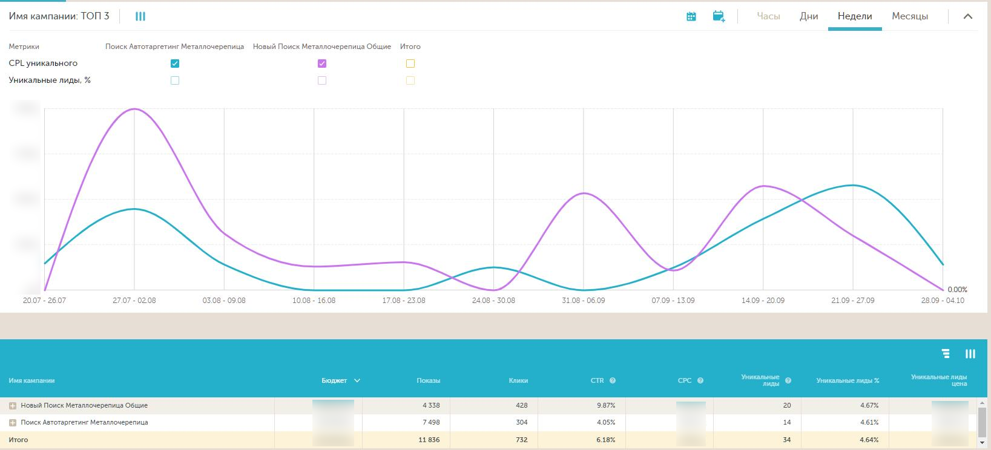Open table column settings icon

[970, 354]
